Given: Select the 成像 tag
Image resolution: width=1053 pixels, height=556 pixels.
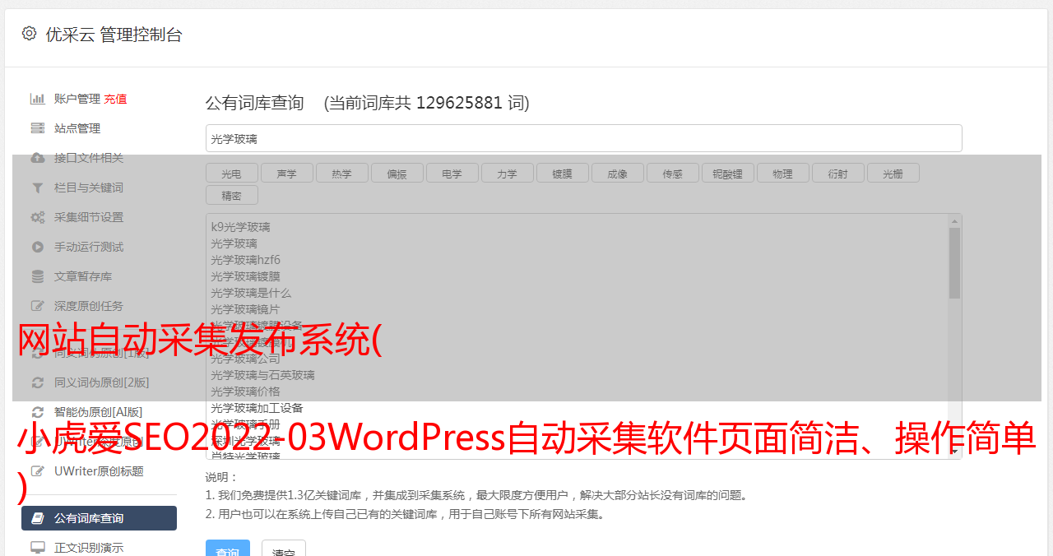Looking at the screenshot, I should coord(617,173).
